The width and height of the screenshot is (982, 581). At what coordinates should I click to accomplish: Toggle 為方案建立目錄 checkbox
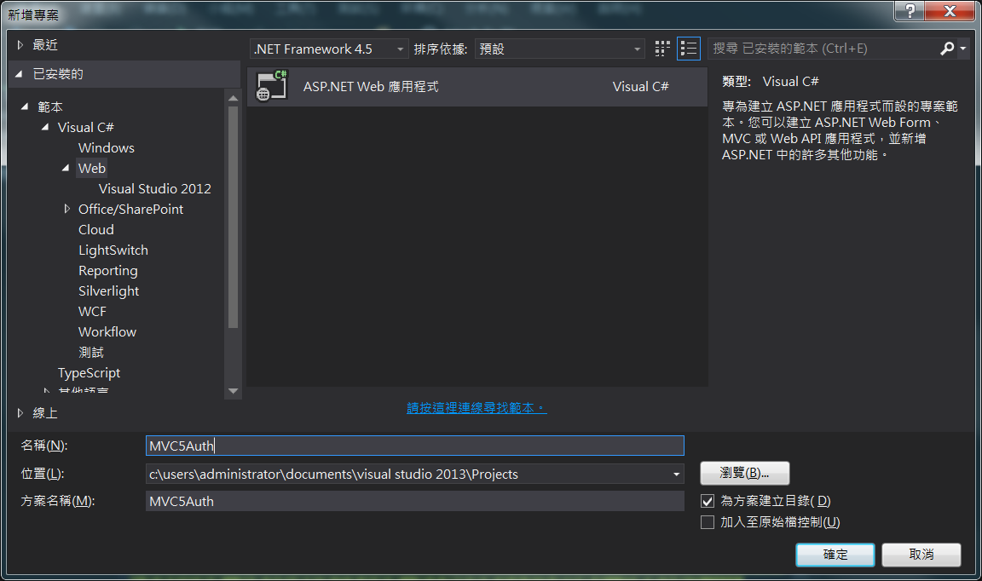point(707,501)
